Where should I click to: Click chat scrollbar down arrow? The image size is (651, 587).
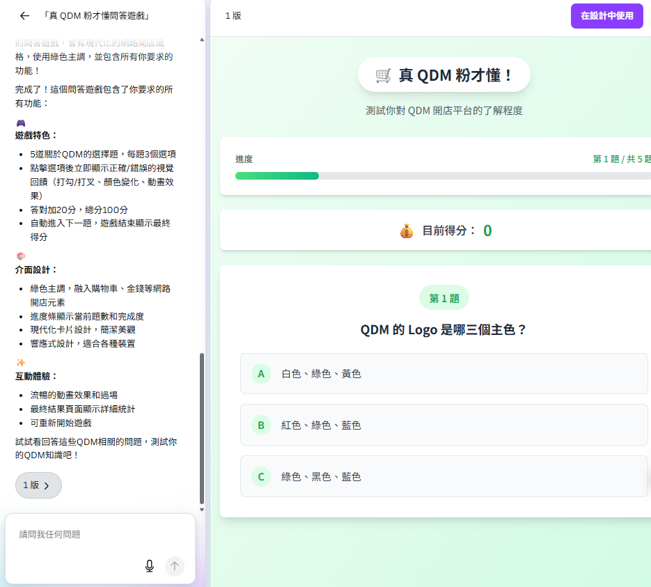tap(202, 510)
